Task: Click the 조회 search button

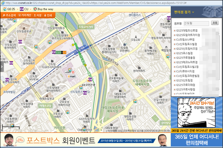Action: [215, 23]
